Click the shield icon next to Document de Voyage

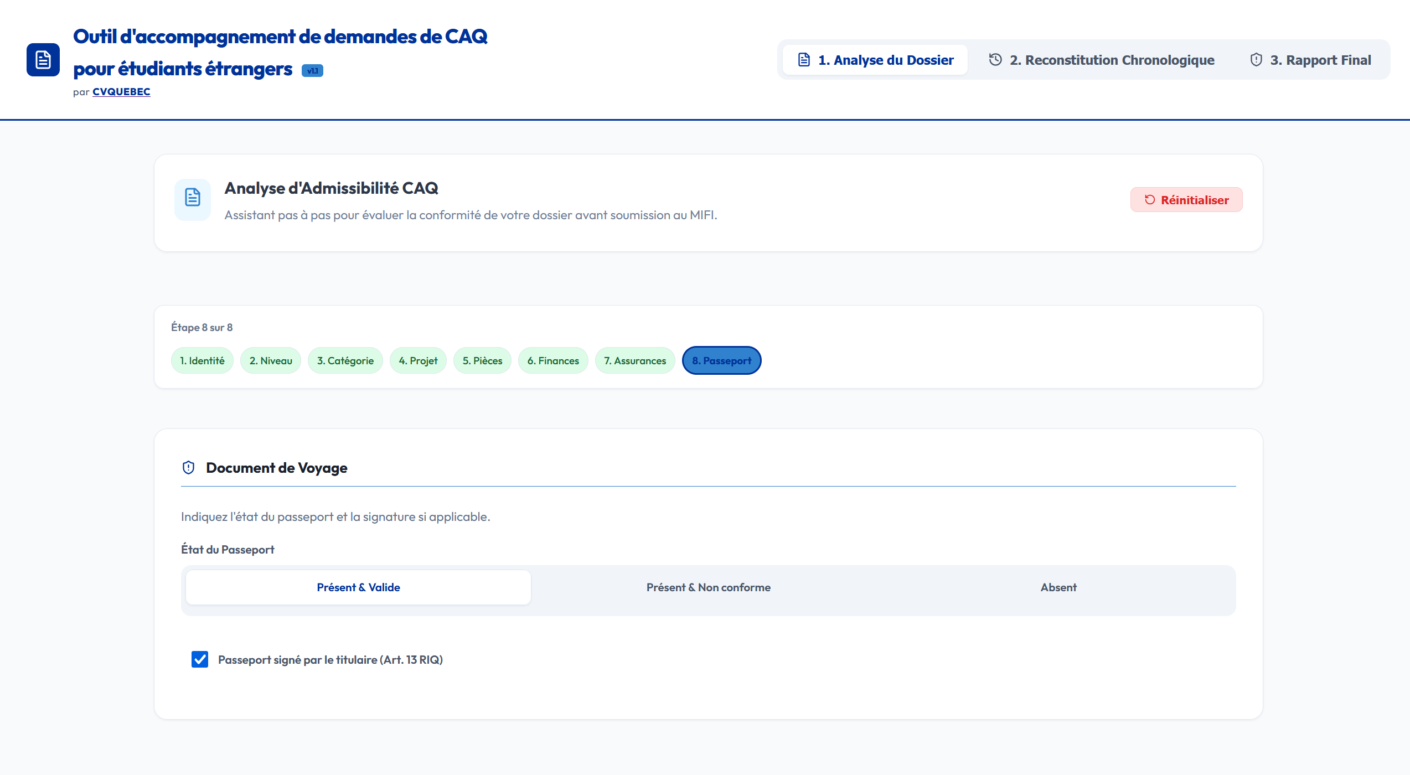tap(189, 467)
